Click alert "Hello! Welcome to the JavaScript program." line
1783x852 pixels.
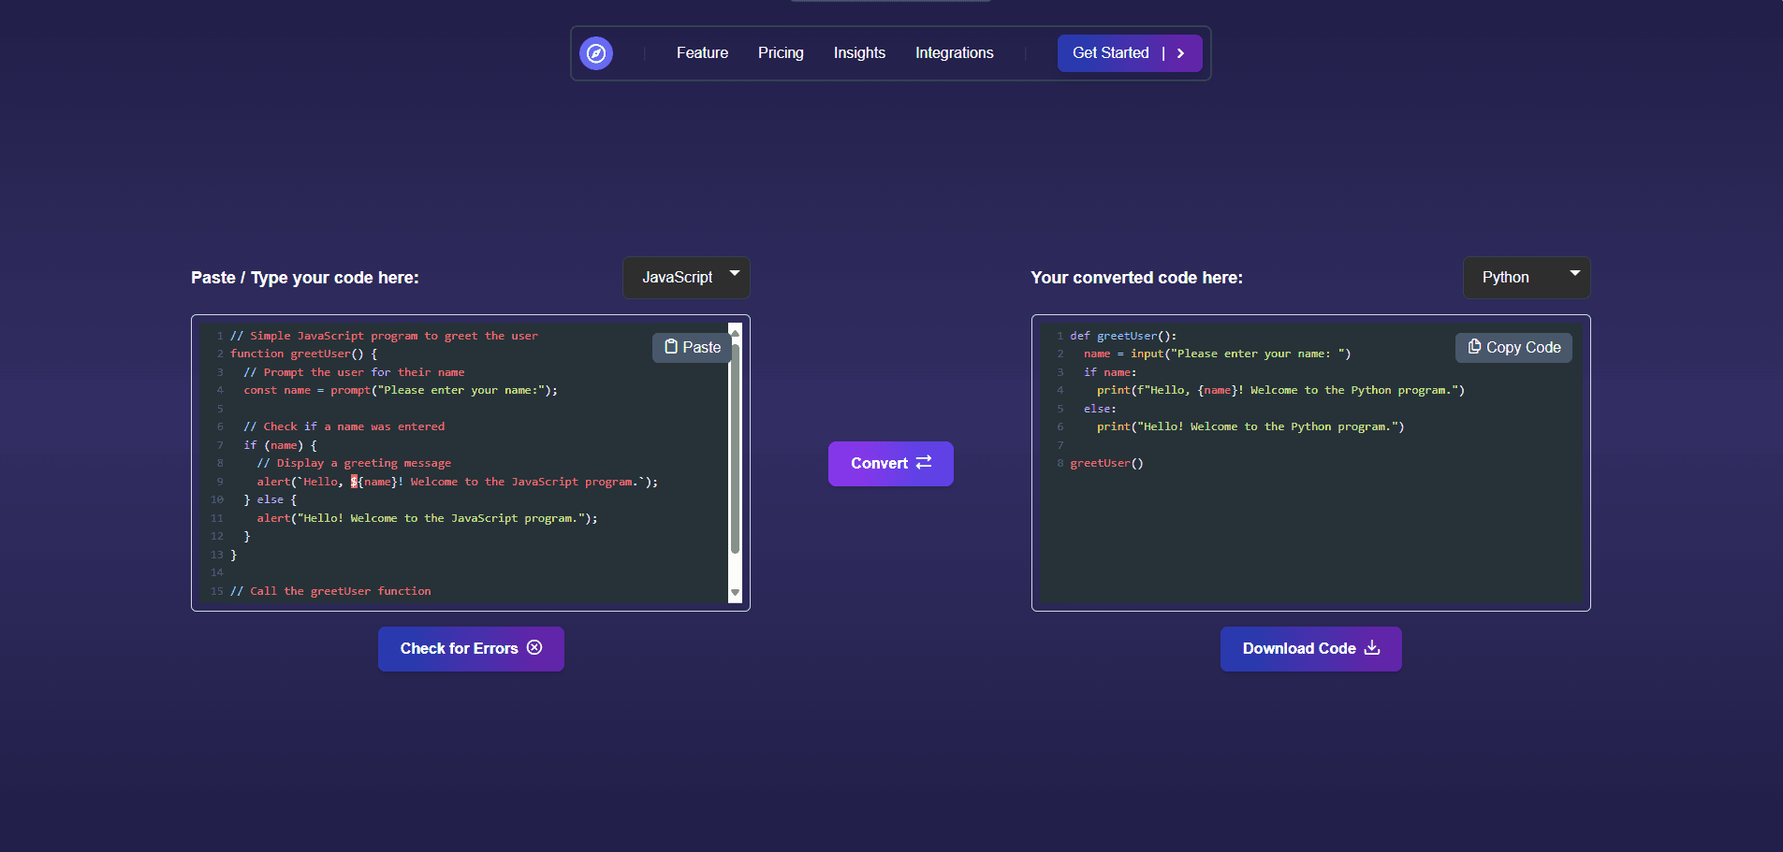[x=427, y=518]
